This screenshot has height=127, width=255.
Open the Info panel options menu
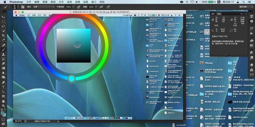[246, 14]
